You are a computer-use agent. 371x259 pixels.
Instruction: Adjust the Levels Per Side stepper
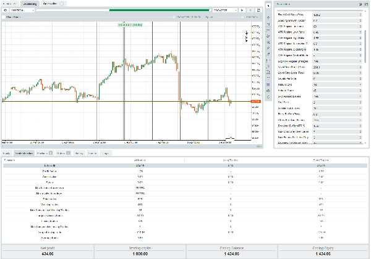pyautogui.click(x=360, y=79)
